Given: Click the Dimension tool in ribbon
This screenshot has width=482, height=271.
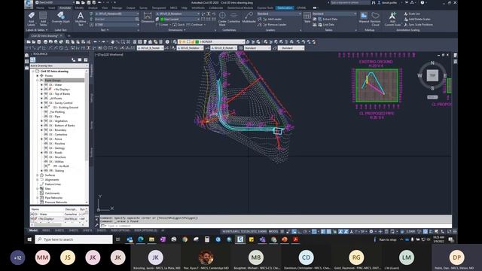Looking at the screenshot, I should click(148, 17).
